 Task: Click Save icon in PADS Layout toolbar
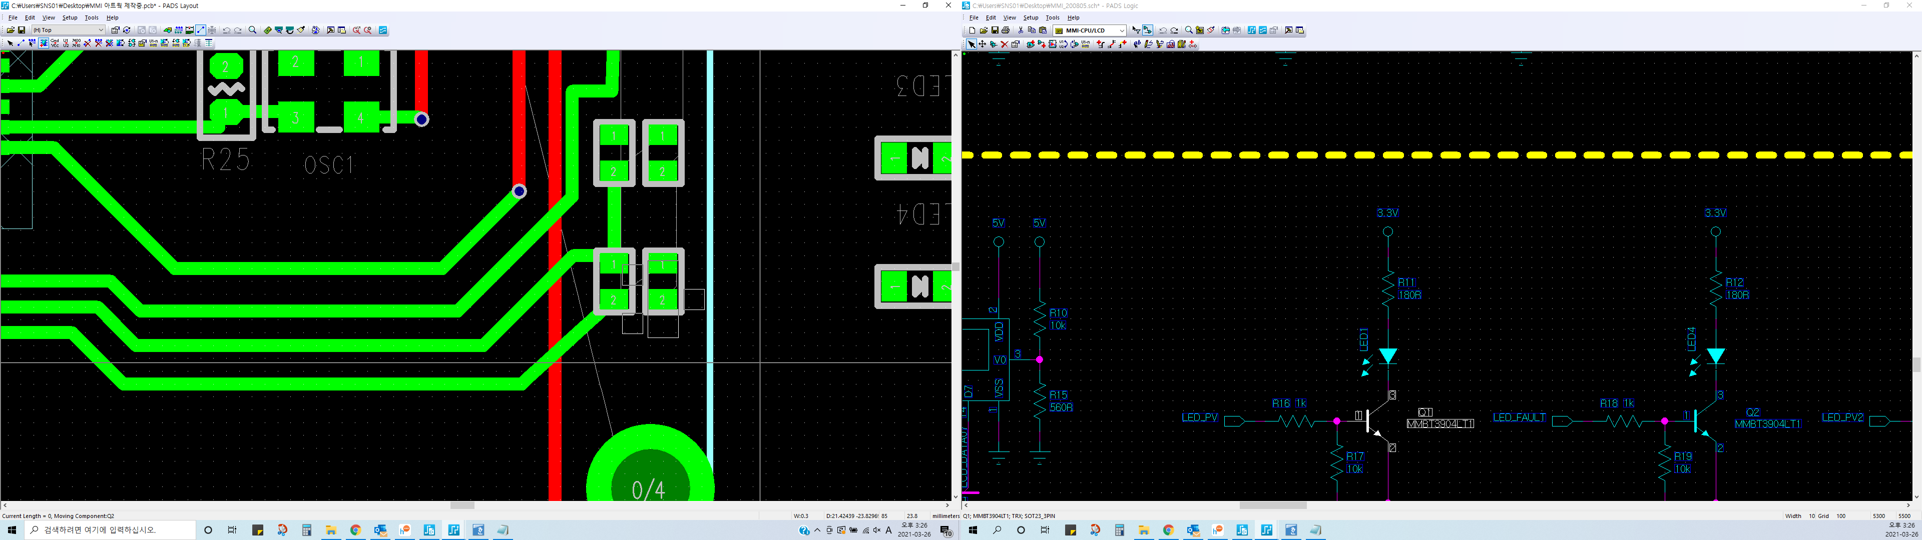(x=22, y=30)
